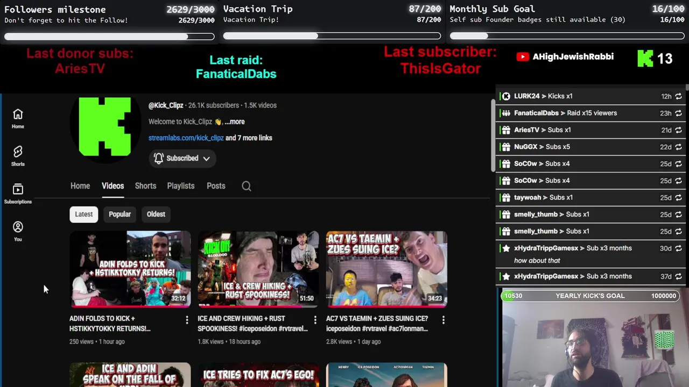Open the ICE TRIES TO FIX AC7'S EGO thumbnail

258,375
